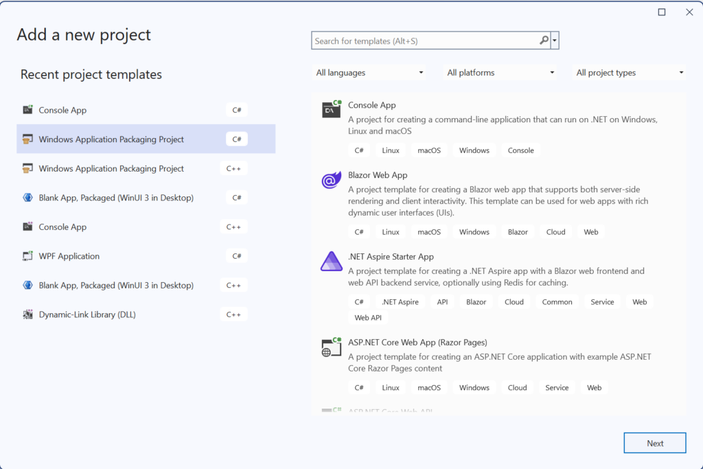Viewport: 703px width, 469px height.
Task: Select WPF Application recent template
Action: coord(146,255)
